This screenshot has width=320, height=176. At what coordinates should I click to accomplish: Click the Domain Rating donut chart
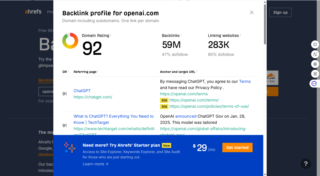pyautogui.click(x=70, y=41)
